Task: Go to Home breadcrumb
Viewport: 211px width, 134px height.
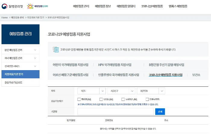Action: 5,17
